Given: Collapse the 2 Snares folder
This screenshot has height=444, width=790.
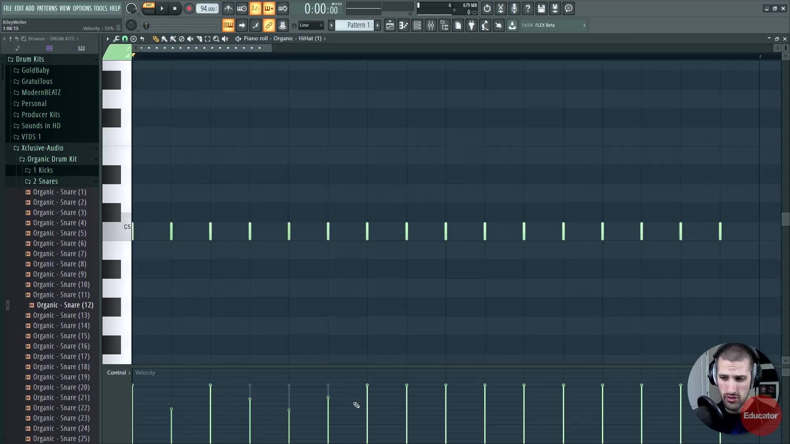Looking at the screenshot, I should (x=45, y=181).
